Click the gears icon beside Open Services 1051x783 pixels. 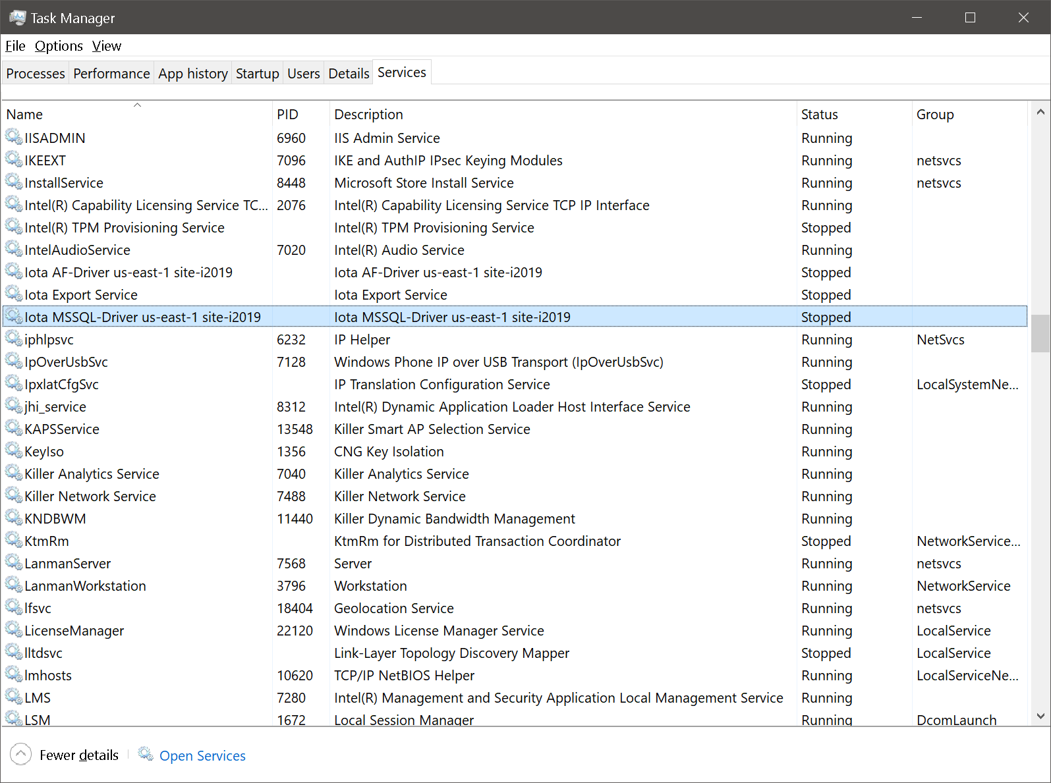[x=146, y=754]
